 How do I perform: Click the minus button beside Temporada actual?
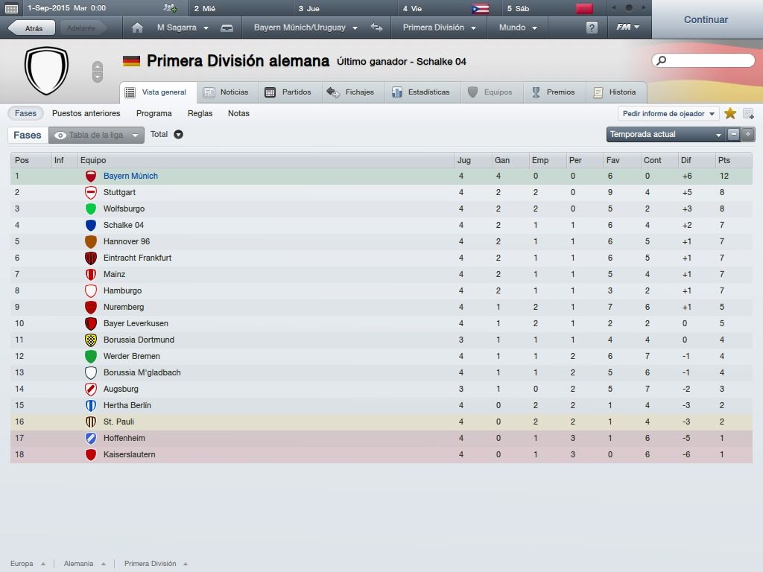[x=733, y=134]
